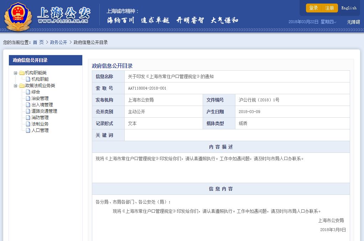Click the 关键词 label cell
The image size is (364, 241).
click(108, 135)
